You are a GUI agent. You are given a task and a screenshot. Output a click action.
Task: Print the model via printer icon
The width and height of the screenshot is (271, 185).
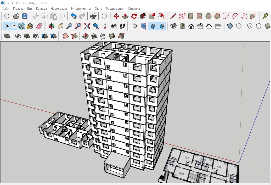tap(93, 16)
